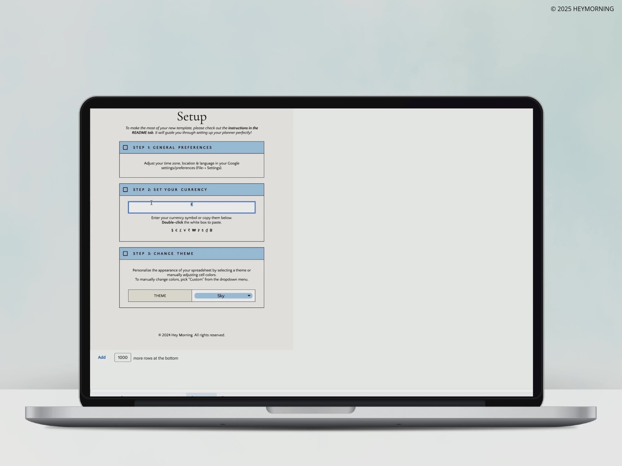Click the '© 2024 Hey Morning' footer text
The width and height of the screenshot is (622, 466).
click(x=192, y=335)
